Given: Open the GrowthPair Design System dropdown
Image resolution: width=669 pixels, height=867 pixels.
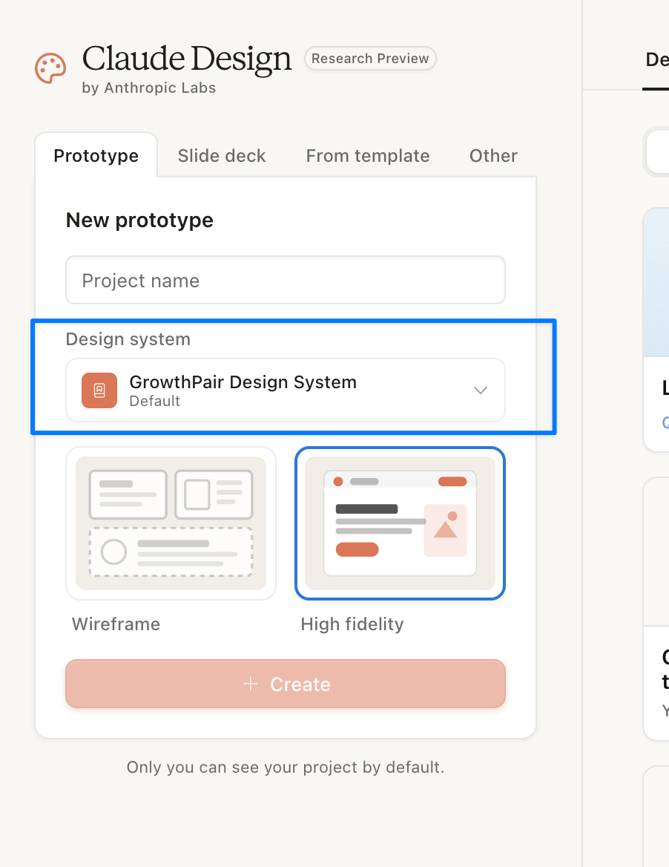Looking at the screenshot, I should click(x=286, y=390).
